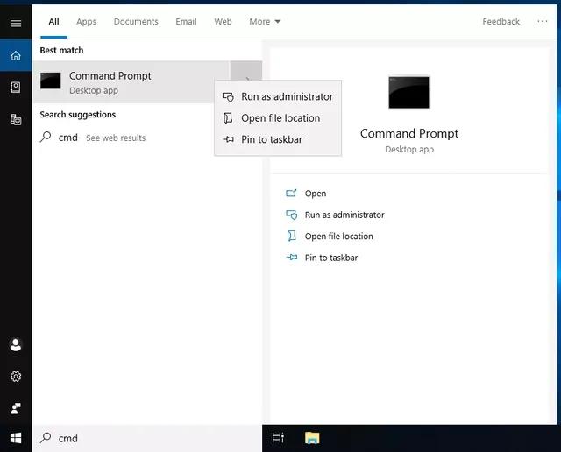The height and width of the screenshot is (452, 561).
Task: Switch to the Email tab
Action: (186, 21)
